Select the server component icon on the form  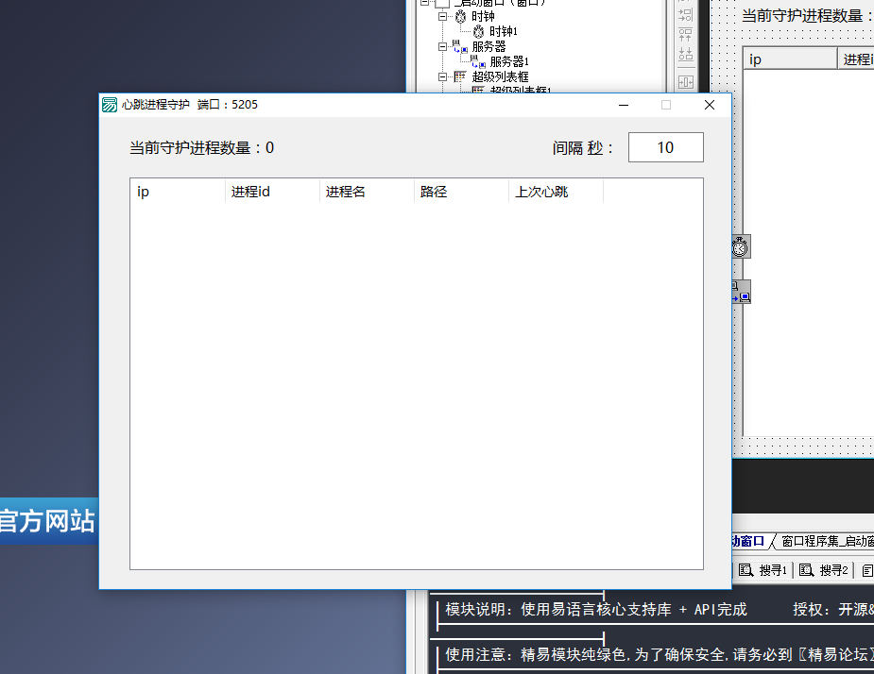coord(740,292)
